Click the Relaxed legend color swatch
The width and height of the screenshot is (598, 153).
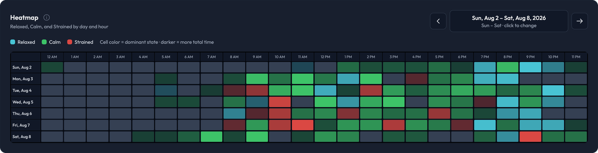click(x=13, y=42)
